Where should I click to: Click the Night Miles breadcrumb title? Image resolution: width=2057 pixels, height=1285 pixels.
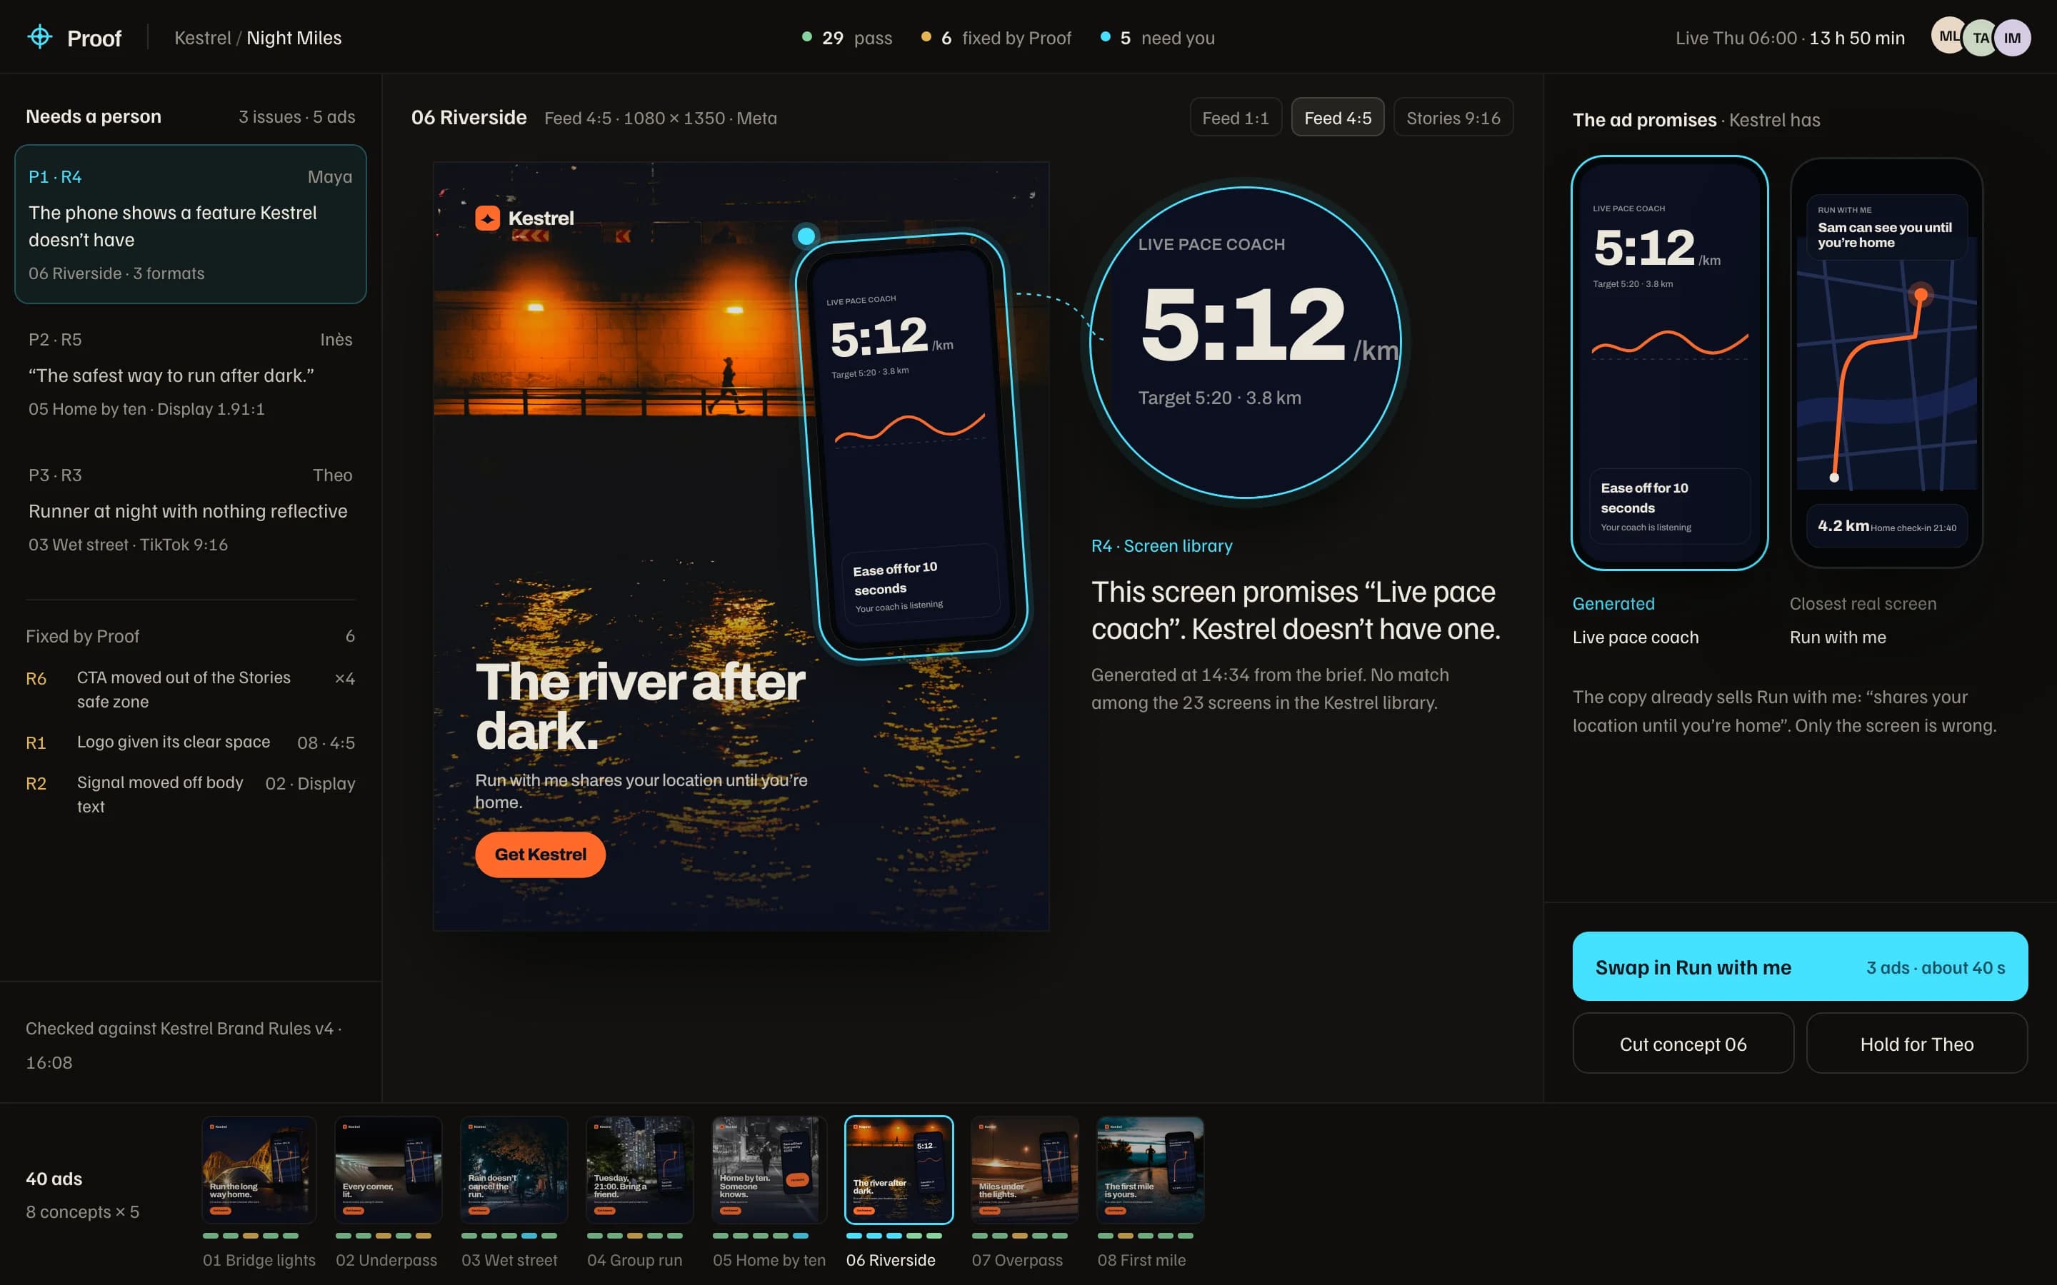click(294, 39)
